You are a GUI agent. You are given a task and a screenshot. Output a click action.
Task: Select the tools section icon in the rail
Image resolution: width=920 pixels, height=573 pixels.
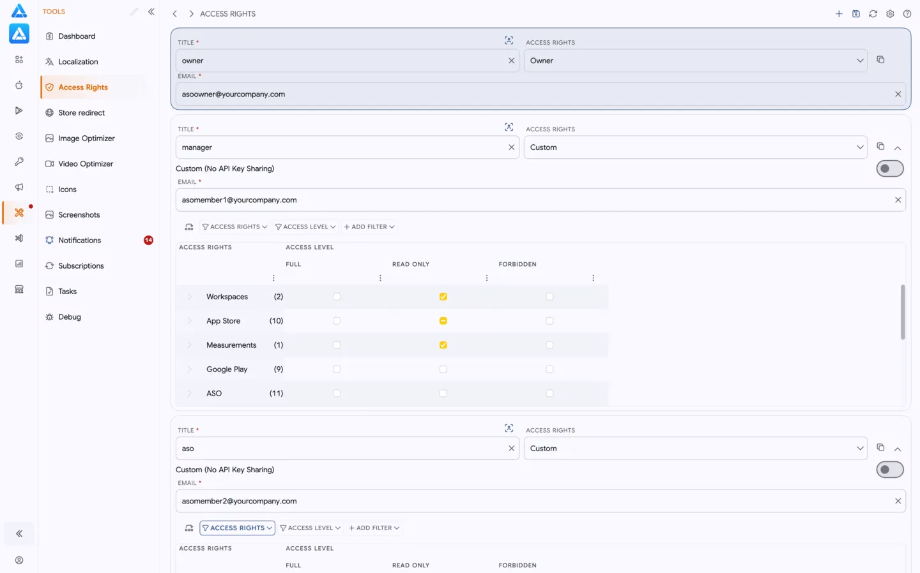[x=19, y=212]
